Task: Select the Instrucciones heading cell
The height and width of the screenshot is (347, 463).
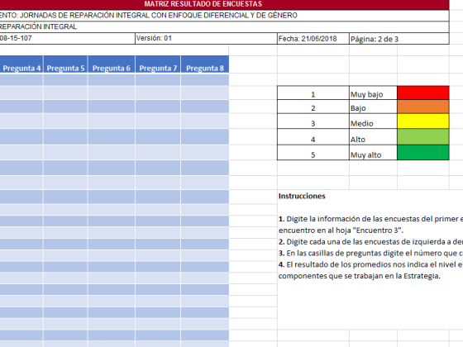Action: pyautogui.click(x=302, y=197)
